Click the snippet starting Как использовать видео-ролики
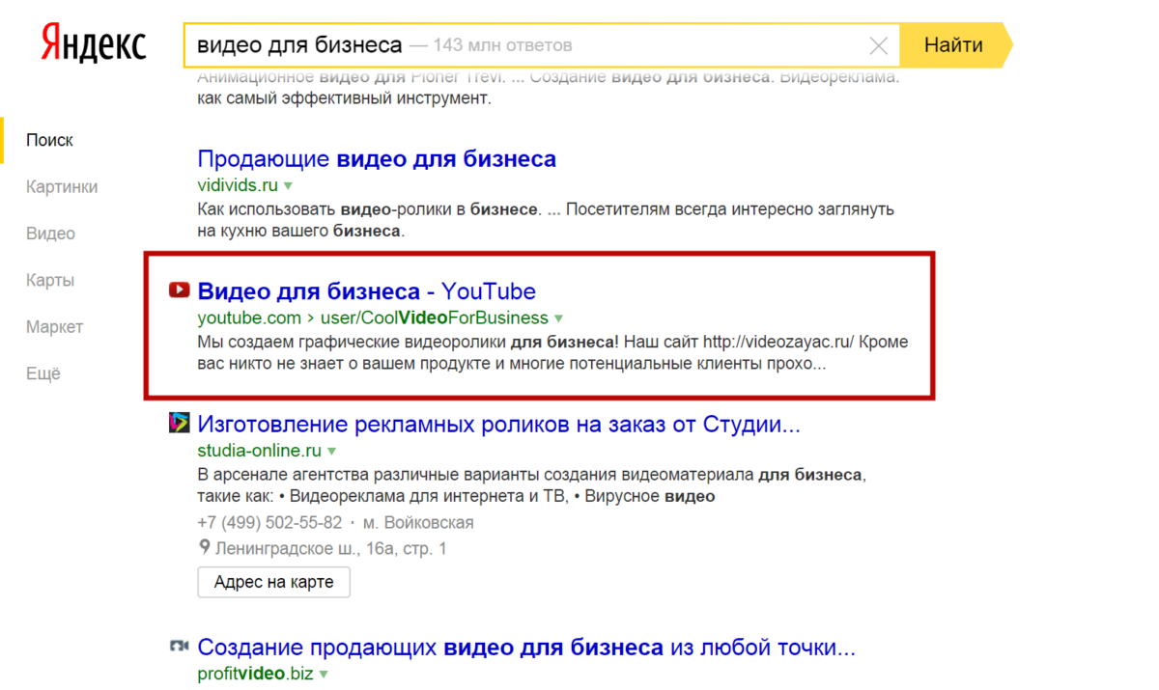Image resolution: width=1159 pixels, height=690 pixels. coord(546,220)
